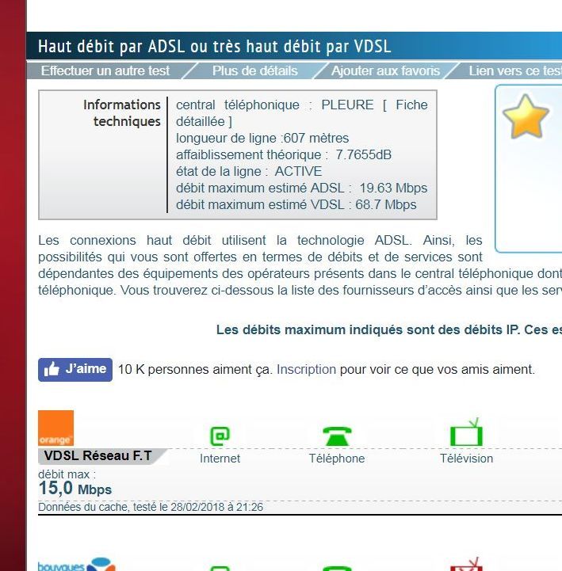Click 'Les débits maximum indiqués' bold notice
This screenshot has height=571, width=562.
[x=389, y=329]
